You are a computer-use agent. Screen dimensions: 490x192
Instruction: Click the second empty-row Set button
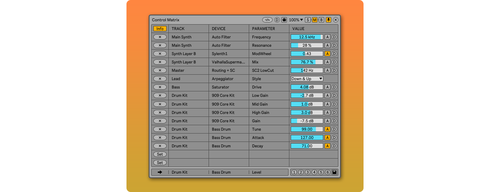tap(160, 162)
